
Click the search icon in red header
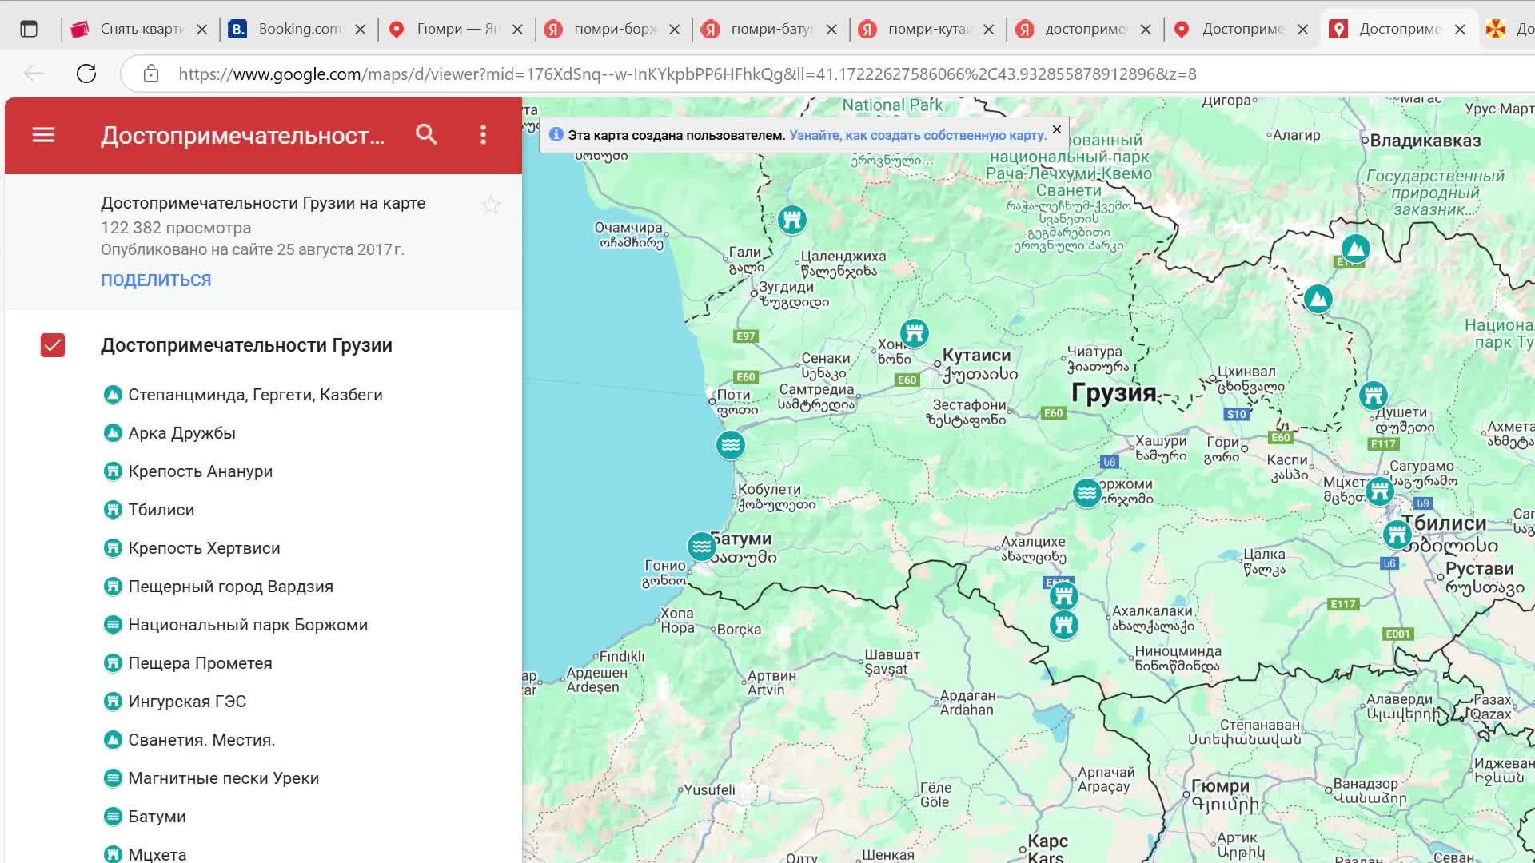pos(426,135)
